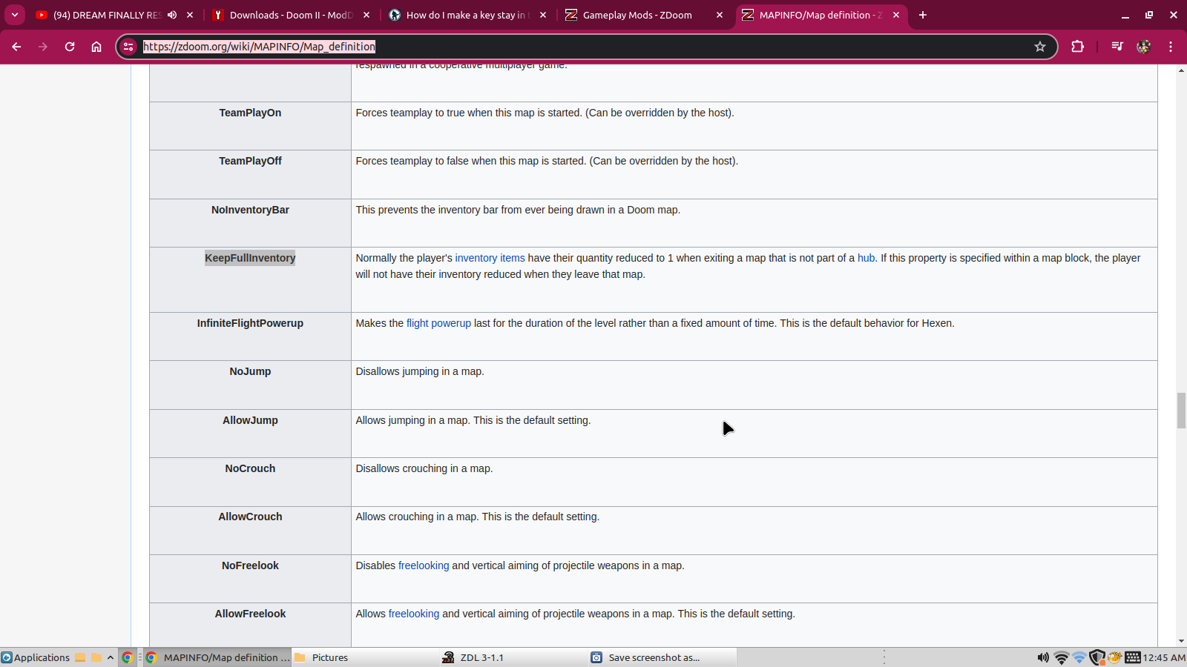The image size is (1187, 667).
Task: Mute the YouTube tab audio
Action: (172, 15)
